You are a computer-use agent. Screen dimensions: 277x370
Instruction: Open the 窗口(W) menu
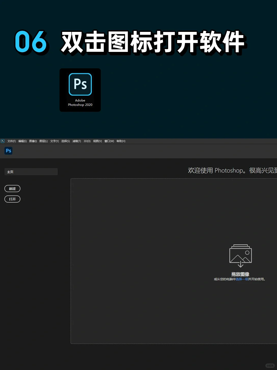(109, 141)
